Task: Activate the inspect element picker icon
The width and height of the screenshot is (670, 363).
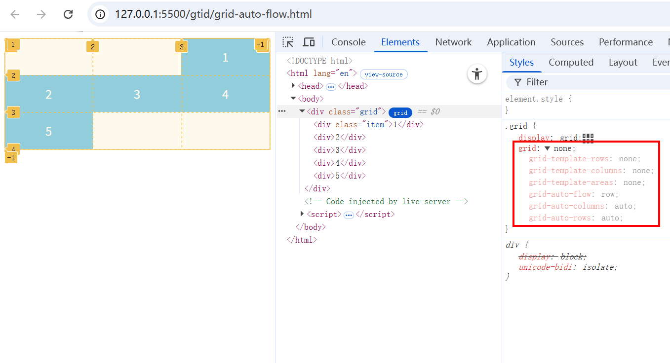Action: (288, 42)
